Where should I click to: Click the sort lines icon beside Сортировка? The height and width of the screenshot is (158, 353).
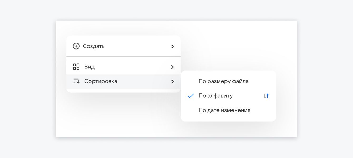76,81
